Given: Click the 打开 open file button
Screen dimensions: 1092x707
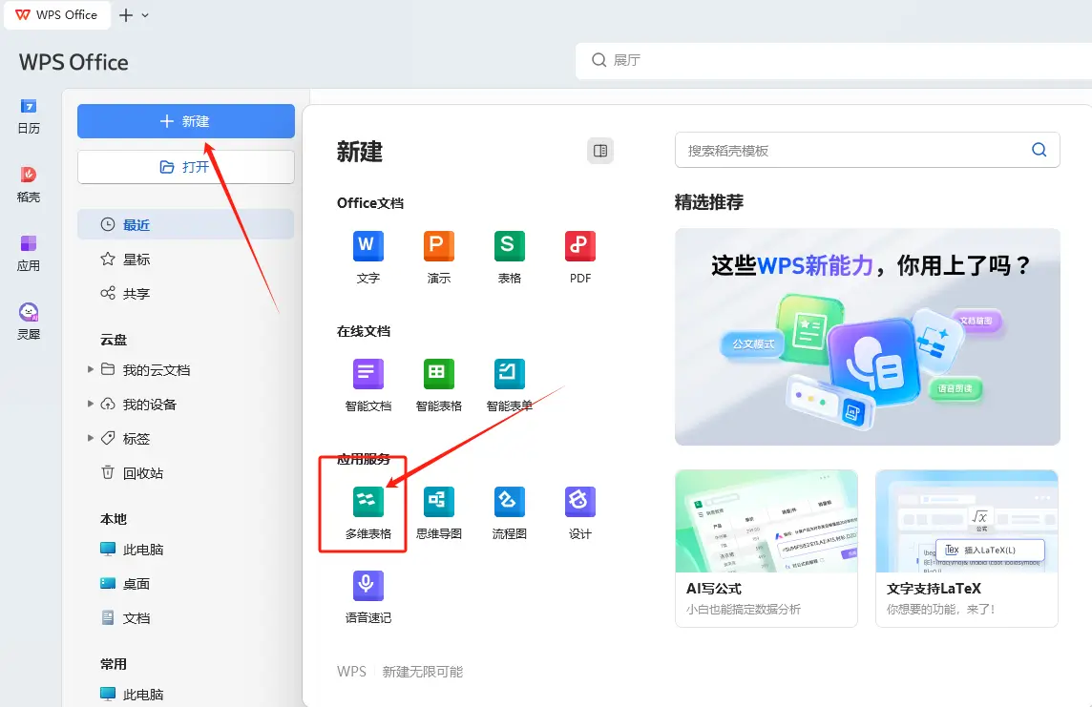Looking at the screenshot, I should point(186,167).
